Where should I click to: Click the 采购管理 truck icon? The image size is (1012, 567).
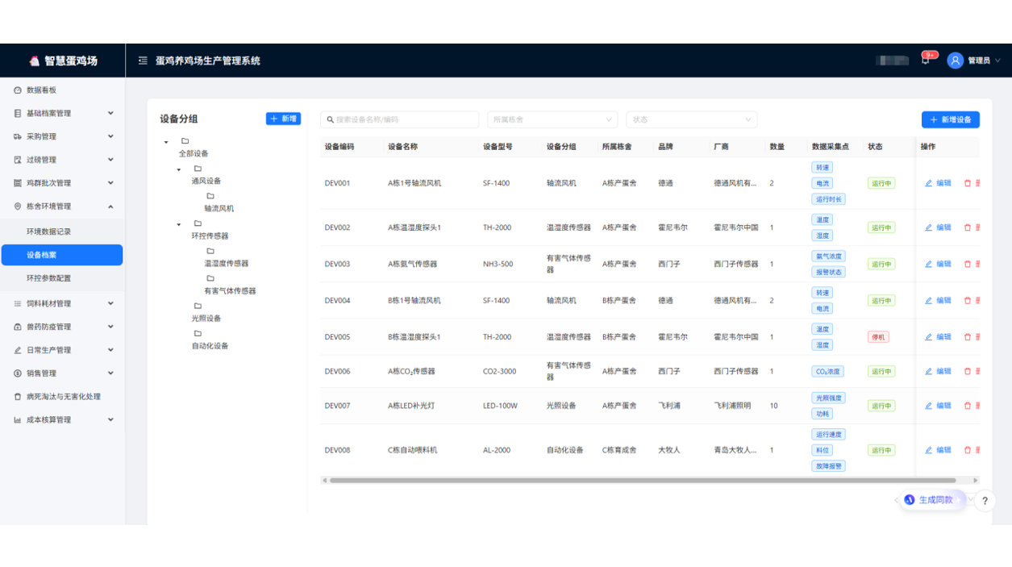(x=18, y=136)
